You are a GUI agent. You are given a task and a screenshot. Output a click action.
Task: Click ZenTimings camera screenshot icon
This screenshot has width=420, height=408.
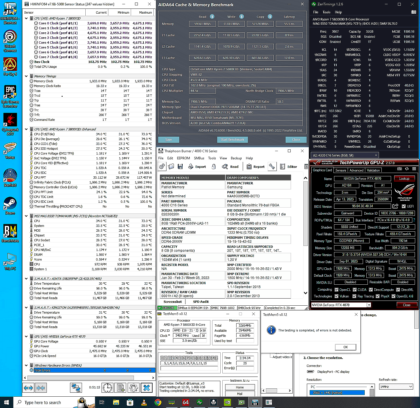(x=413, y=12)
